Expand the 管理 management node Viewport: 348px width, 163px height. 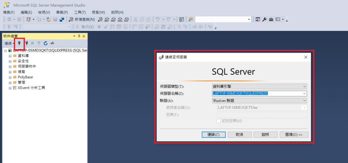point(10,83)
